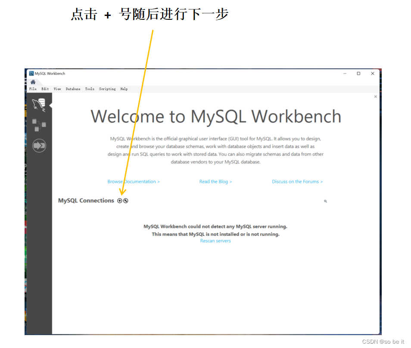Minimize the MySQL Workbench window
The width and height of the screenshot is (411, 348).
point(345,74)
